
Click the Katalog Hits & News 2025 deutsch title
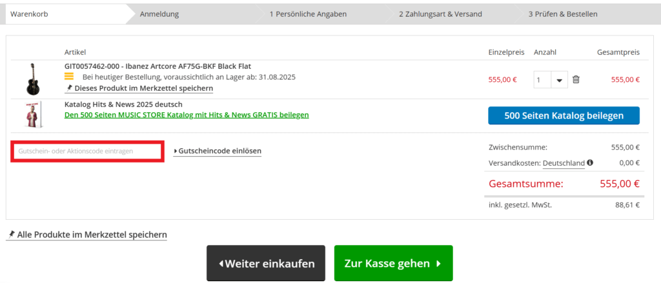pyautogui.click(x=123, y=104)
